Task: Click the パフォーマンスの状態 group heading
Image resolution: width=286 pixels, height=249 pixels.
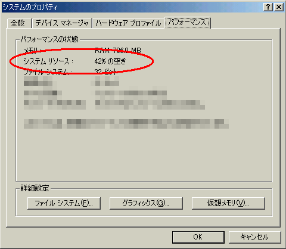Action: click(49, 39)
